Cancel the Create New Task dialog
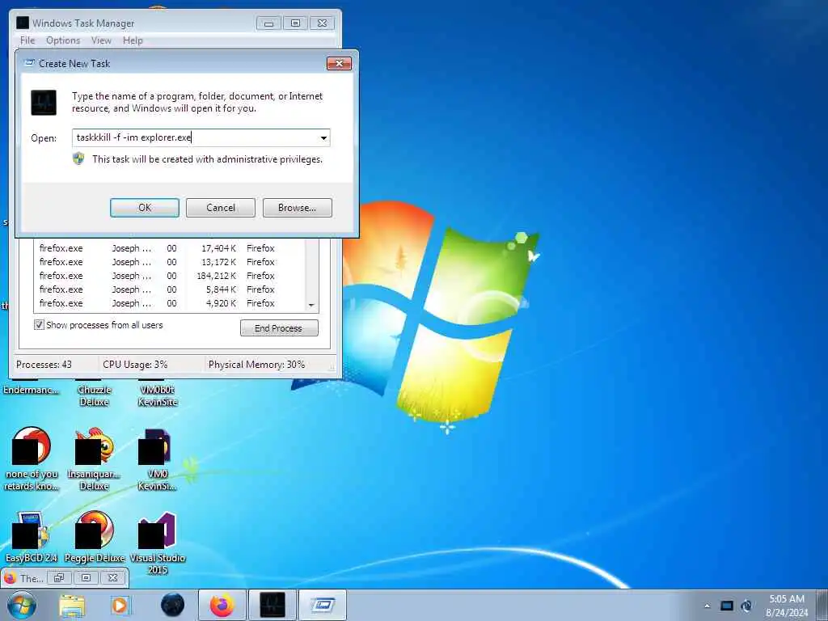828x621 pixels. coord(221,208)
